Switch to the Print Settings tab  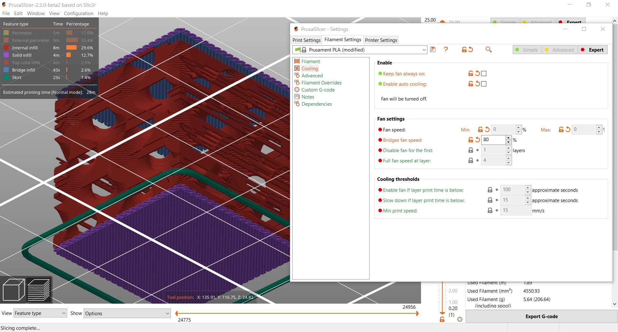pos(306,40)
